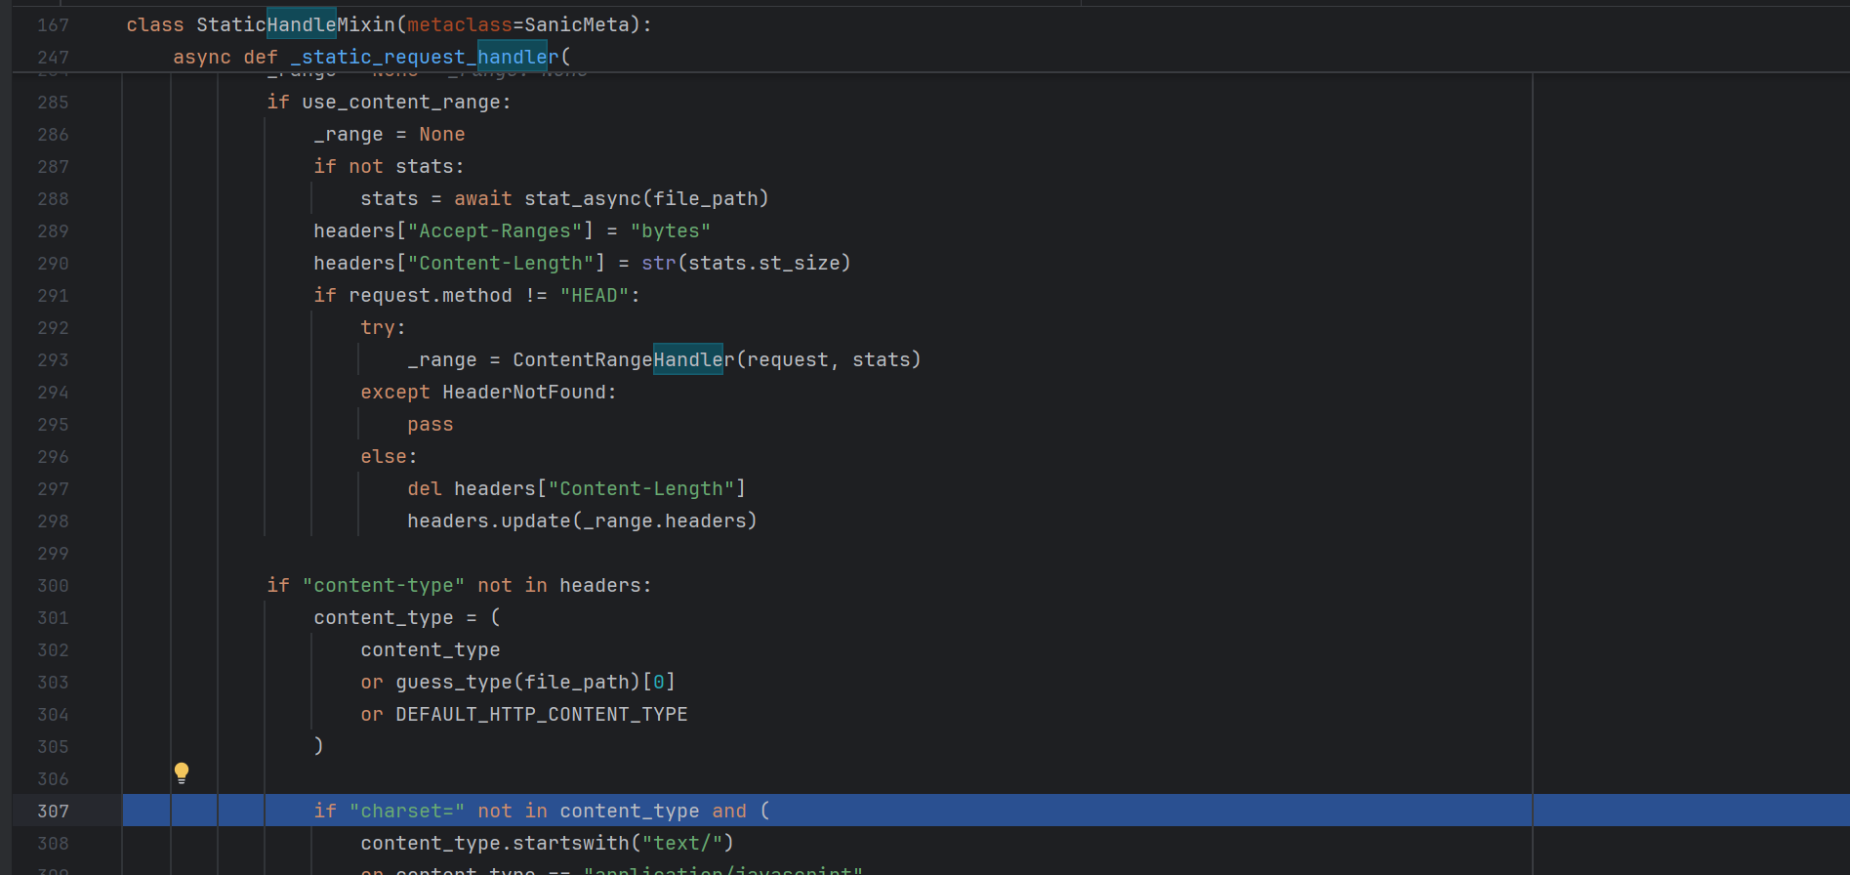Click 'if "content-type" not in headers:' line
1850x875 pixels.
pyautogui.click(x=459, y=585)
